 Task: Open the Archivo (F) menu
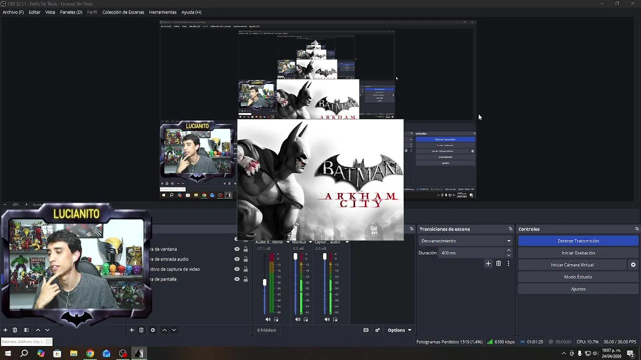(x=13, y=12)
